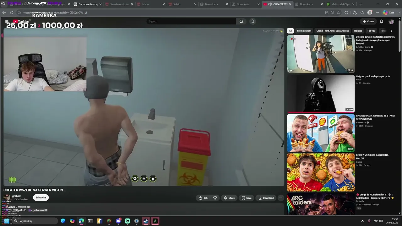Open more actions for the video
This screenshot has width=402, height=226.
click(x=281, y=198)
